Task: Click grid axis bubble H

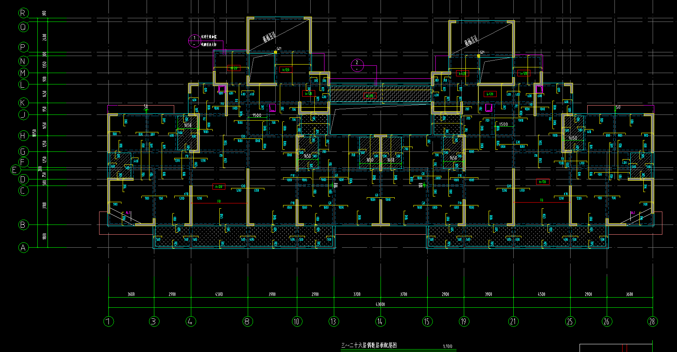Action: [24, 136]
